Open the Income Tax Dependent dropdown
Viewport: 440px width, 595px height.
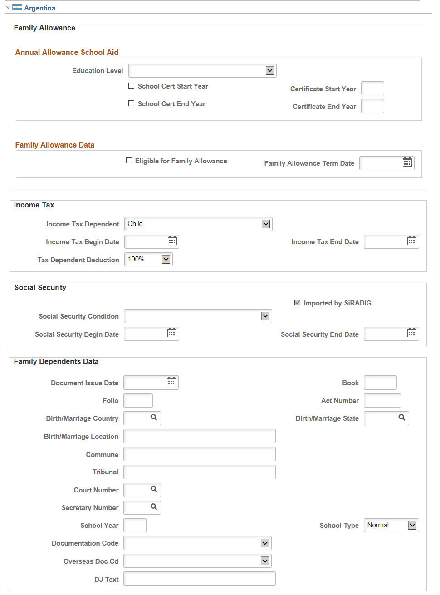pyautogui.click(x=266, y=223)
